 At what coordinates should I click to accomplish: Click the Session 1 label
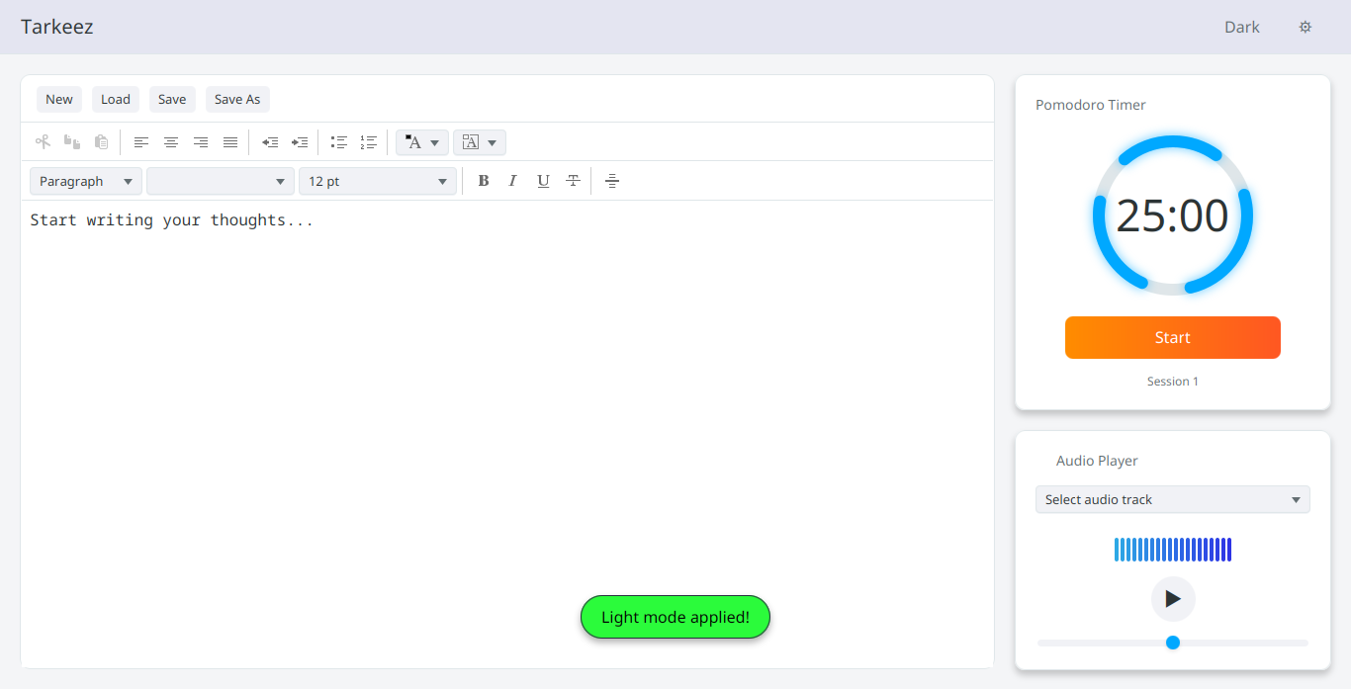[x=1173, y=382]
